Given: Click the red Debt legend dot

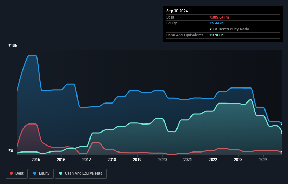Looking at the screenshot, I should (x=11, y=173).
